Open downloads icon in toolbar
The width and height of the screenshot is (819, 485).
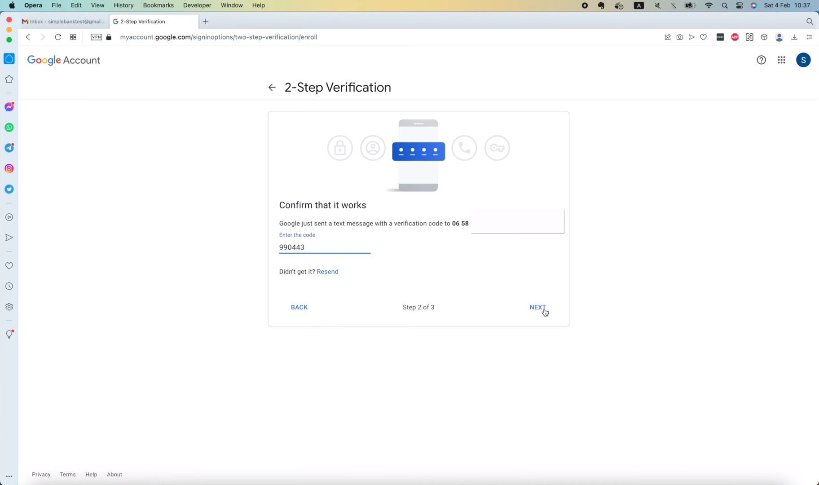794,37
